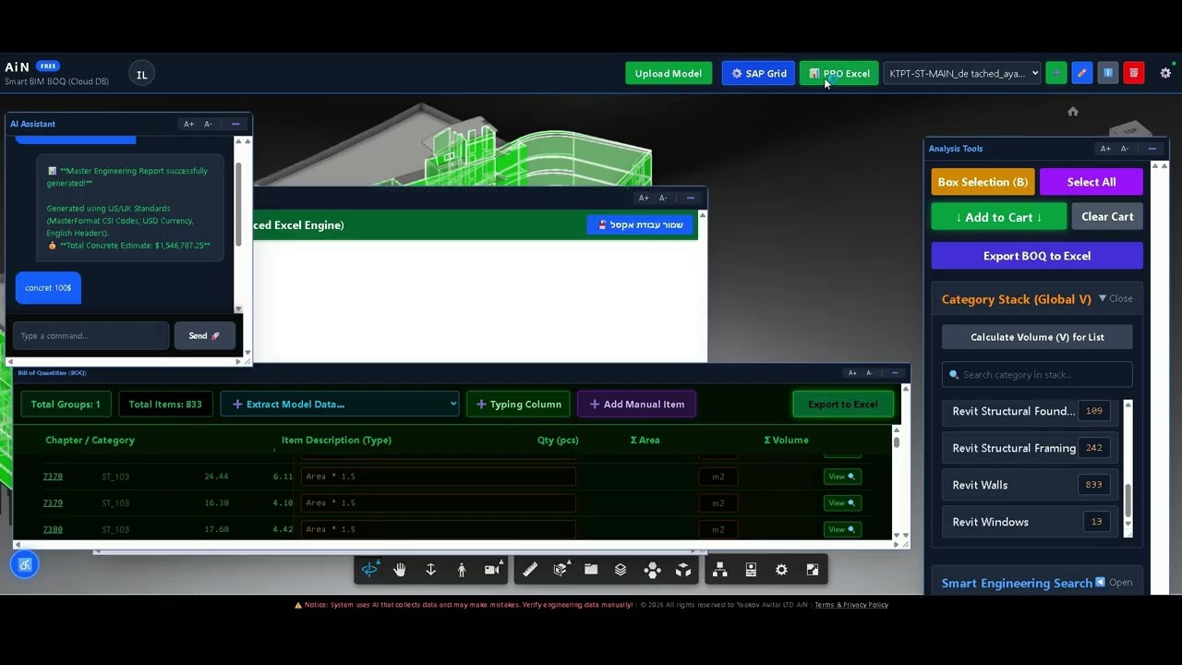Click the Home view icon
Screen dimensions: 1182x665
(x=1073, y=112)
